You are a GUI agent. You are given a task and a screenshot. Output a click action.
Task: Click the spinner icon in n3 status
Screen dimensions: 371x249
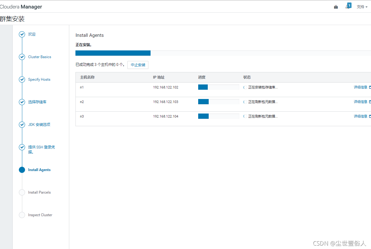[x=244, y=116]
